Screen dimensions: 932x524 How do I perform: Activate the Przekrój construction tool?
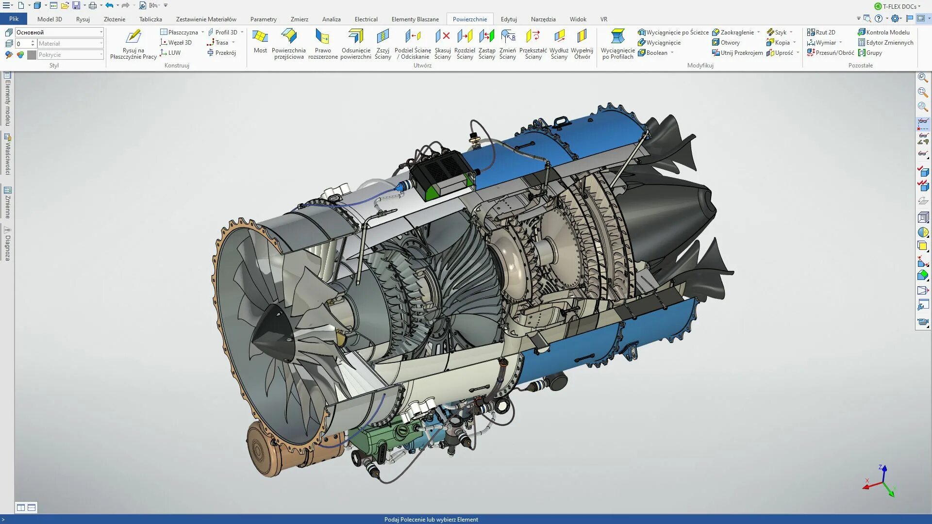[223, 52]
